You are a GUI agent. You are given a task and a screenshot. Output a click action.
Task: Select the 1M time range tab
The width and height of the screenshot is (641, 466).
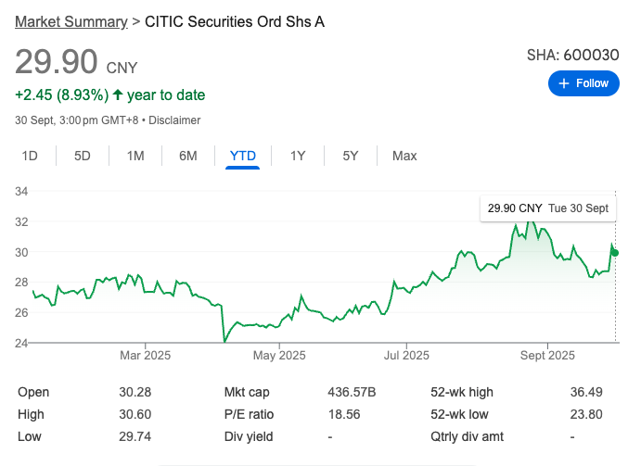[135, 156]
